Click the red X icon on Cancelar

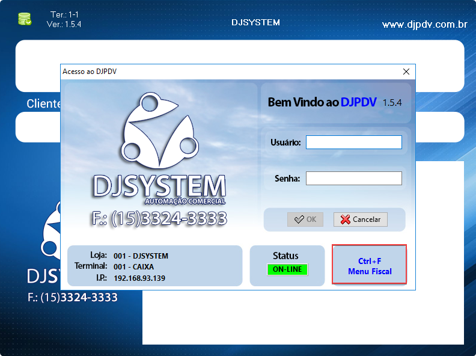point(345,219)
